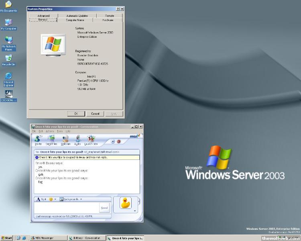Open the Recycle Bin desktop icon
Image resolution: width=301 pixels, height=241 pixels.
(8, 60)
